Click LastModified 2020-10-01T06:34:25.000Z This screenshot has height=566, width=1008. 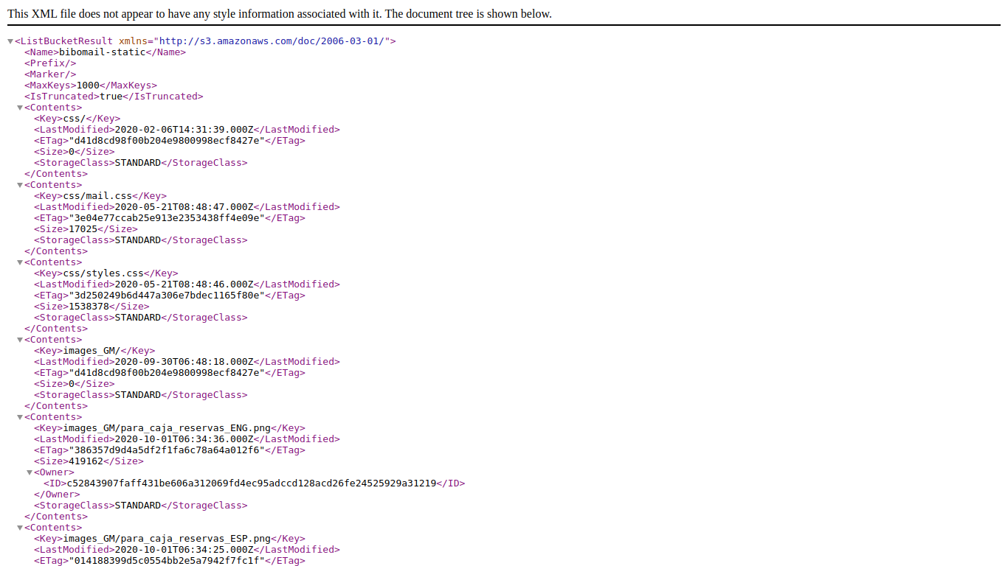(187, 550)
